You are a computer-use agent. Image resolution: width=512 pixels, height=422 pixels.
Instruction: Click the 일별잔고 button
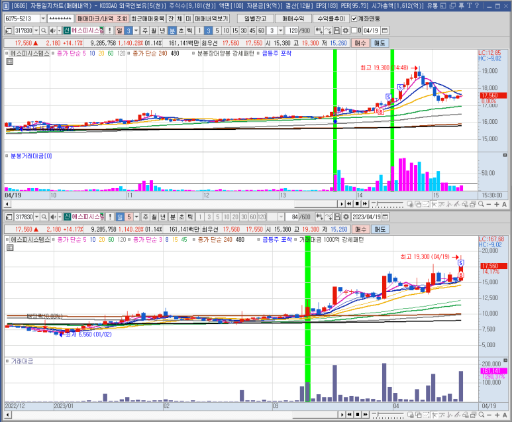point(256,19)
